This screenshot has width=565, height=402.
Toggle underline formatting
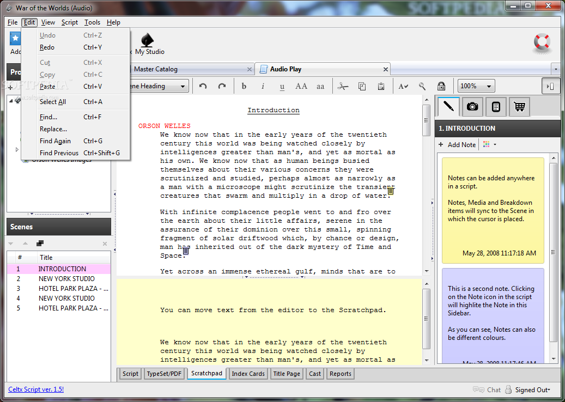pos(282,86)
